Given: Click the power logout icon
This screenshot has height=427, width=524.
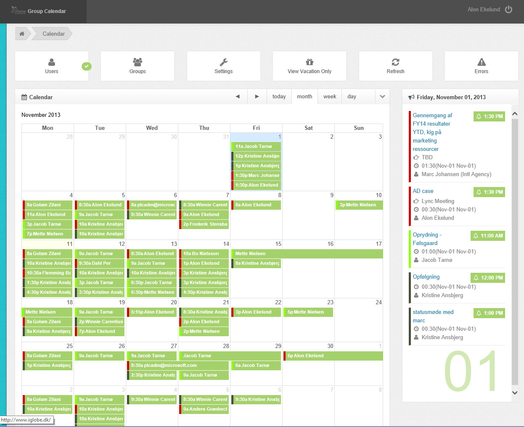Looking at the screenshot, I should 508,10.
